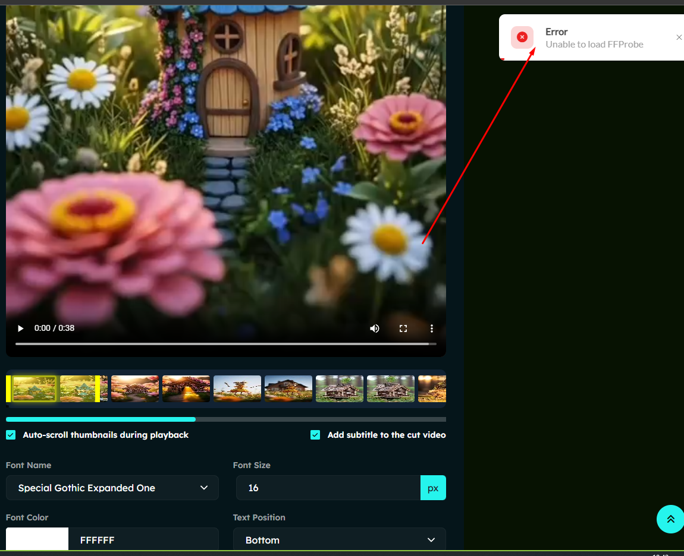Select the first stone cottage thumbnail
The width and height of the screenshot is (684, 556).
coord(340,388)
